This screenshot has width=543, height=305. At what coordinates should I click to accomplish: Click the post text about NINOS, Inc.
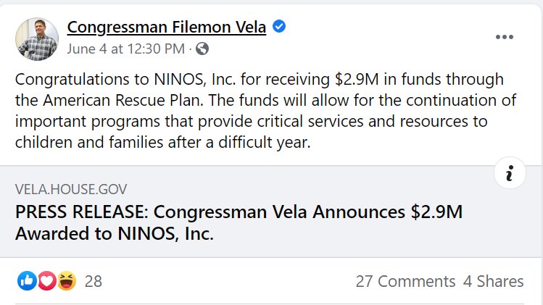pos(265,111)
